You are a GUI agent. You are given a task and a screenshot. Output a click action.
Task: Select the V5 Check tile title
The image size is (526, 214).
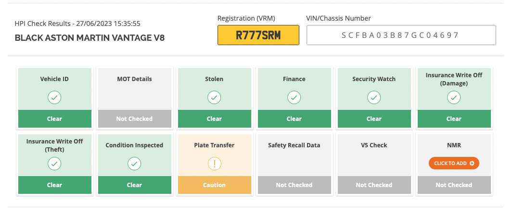374,145
